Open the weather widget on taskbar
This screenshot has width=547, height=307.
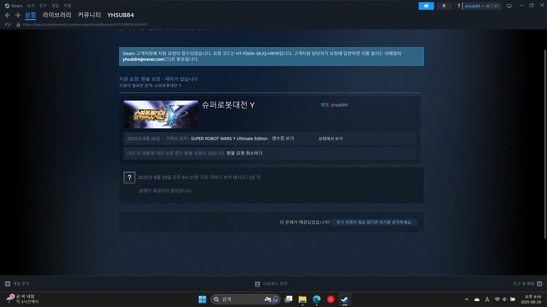[x=22, y=299]
